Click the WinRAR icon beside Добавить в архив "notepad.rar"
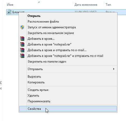Image resolution: width=126 pixels, height=121 pixels. (x=22, y=44)
